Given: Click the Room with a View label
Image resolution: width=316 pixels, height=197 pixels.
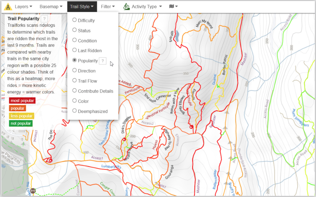Looking at the screenshot, I should pyautogui.click(x=174, y=101).
